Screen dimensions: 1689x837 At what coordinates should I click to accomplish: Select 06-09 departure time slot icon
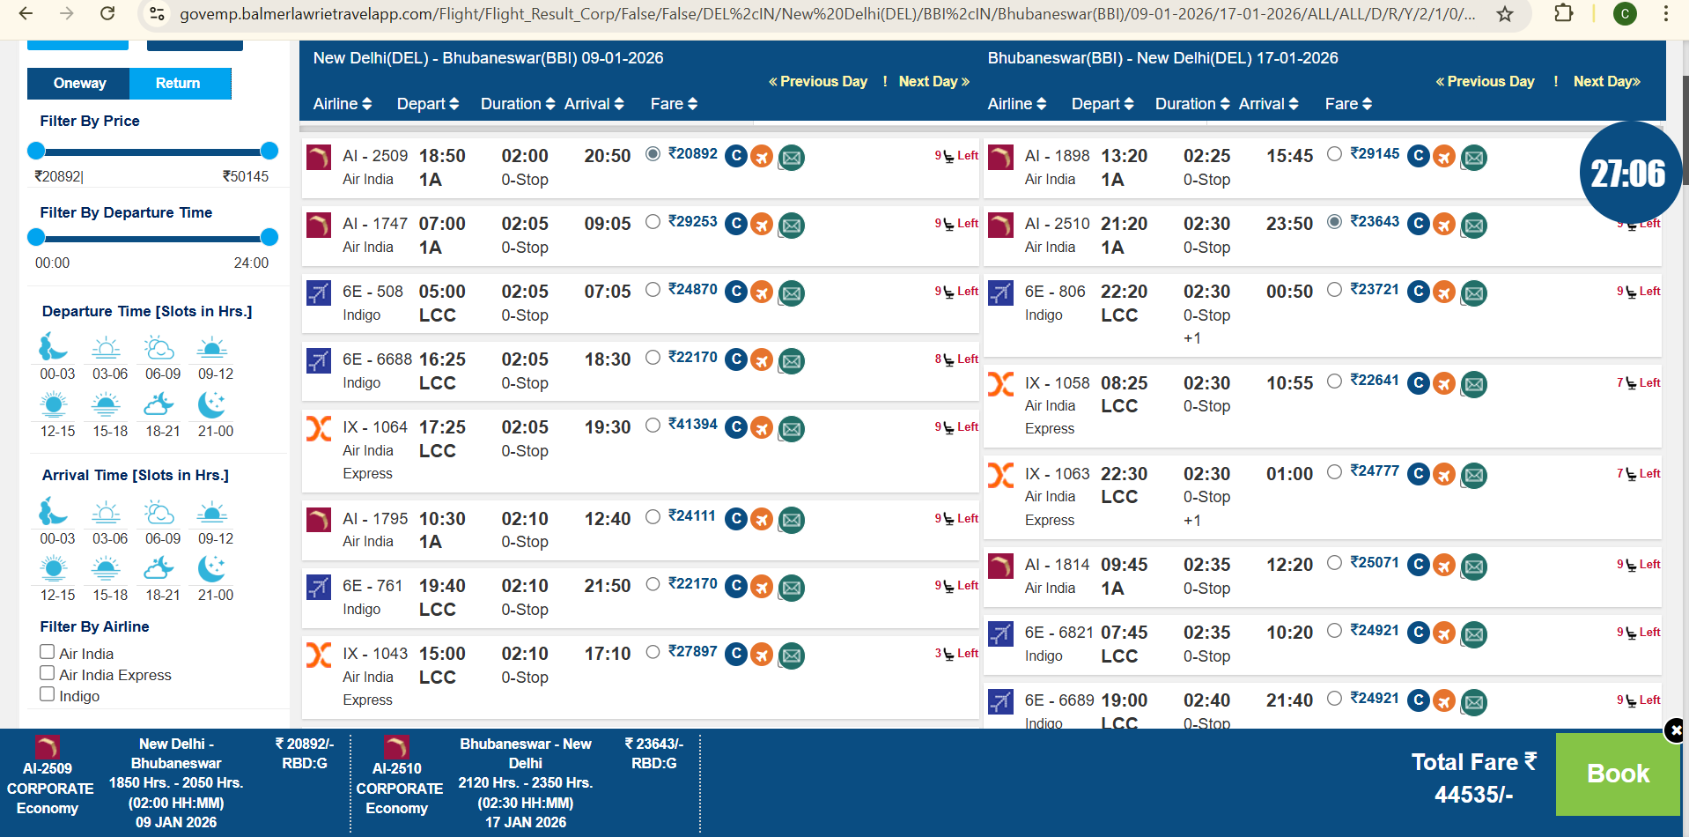click(159, 347)
